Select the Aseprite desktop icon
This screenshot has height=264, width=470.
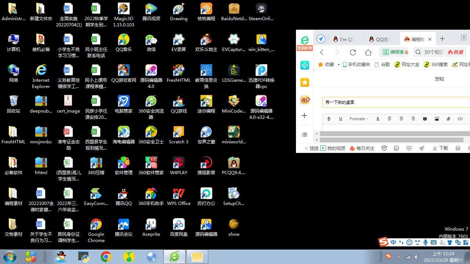point(151,227)
